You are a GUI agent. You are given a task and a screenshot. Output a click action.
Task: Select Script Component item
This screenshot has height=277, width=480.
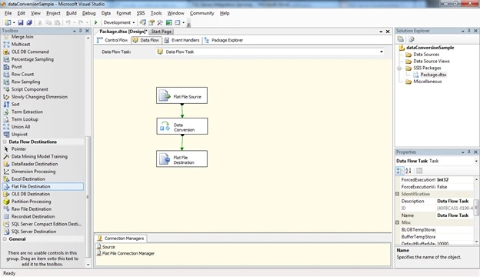click(30, 89)
